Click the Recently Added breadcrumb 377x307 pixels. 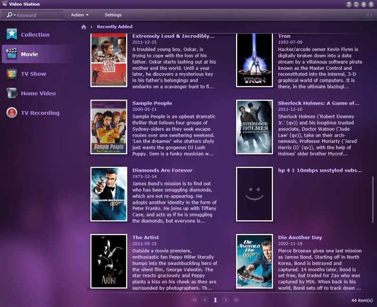[x=115, y=27]
